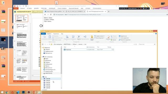Screen dimensions: 168x94
Task: Click the Explorer search field
Action: point(147,44)
